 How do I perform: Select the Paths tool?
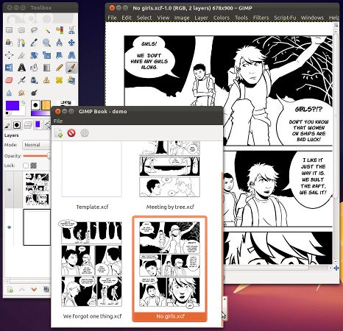(21, 43)
